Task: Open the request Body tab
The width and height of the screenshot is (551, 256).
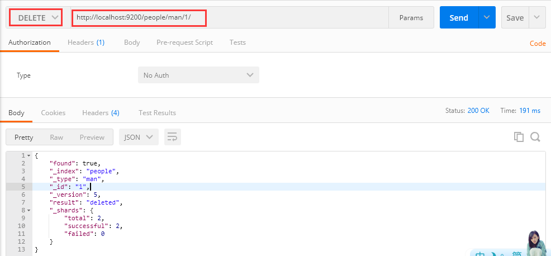Action: tap(132, 42)
